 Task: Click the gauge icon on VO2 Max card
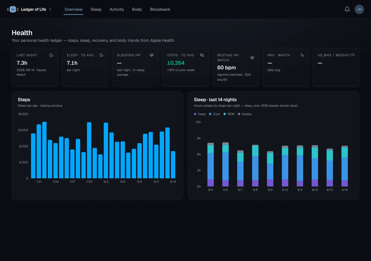pos(352,55)
